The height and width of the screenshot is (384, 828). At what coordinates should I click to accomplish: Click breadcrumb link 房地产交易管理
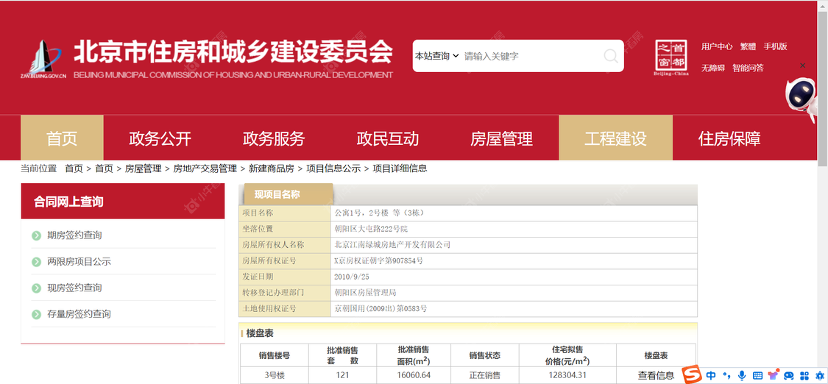205,168
